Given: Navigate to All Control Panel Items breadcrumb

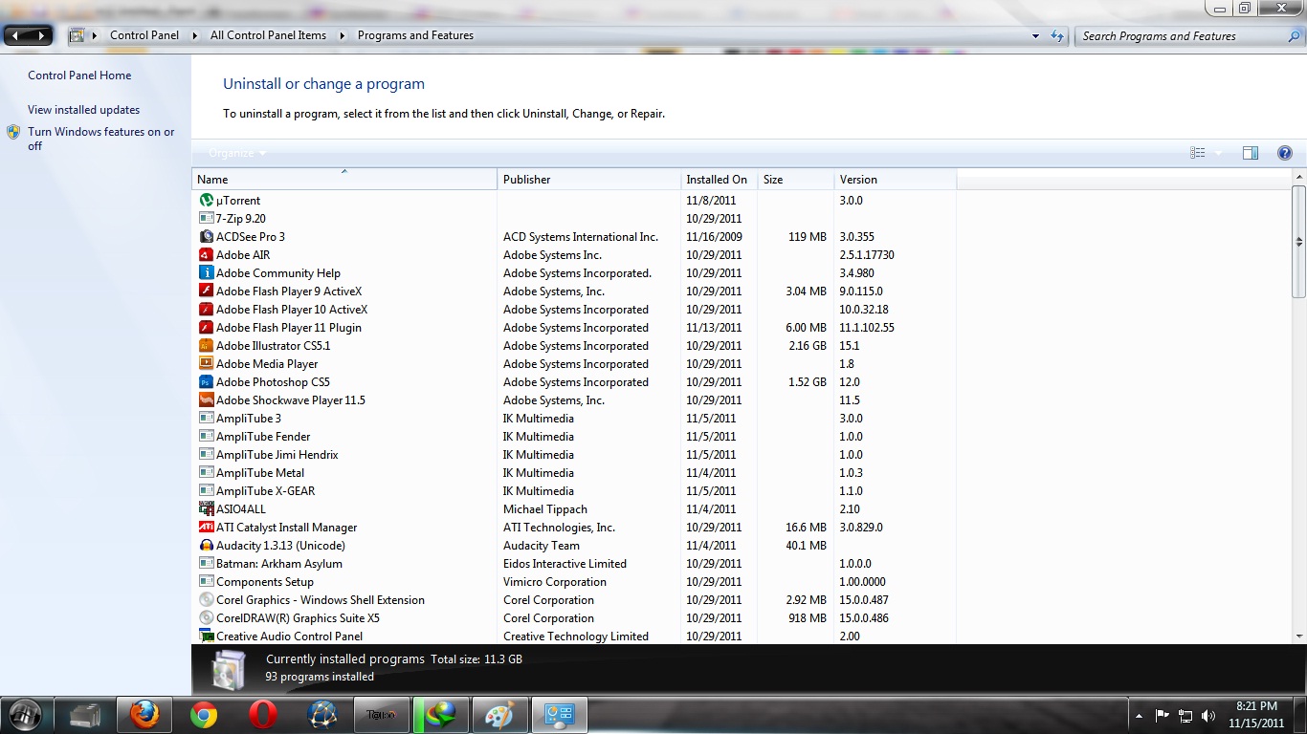Looking at the screenshot, I should (x=269, y=35).
